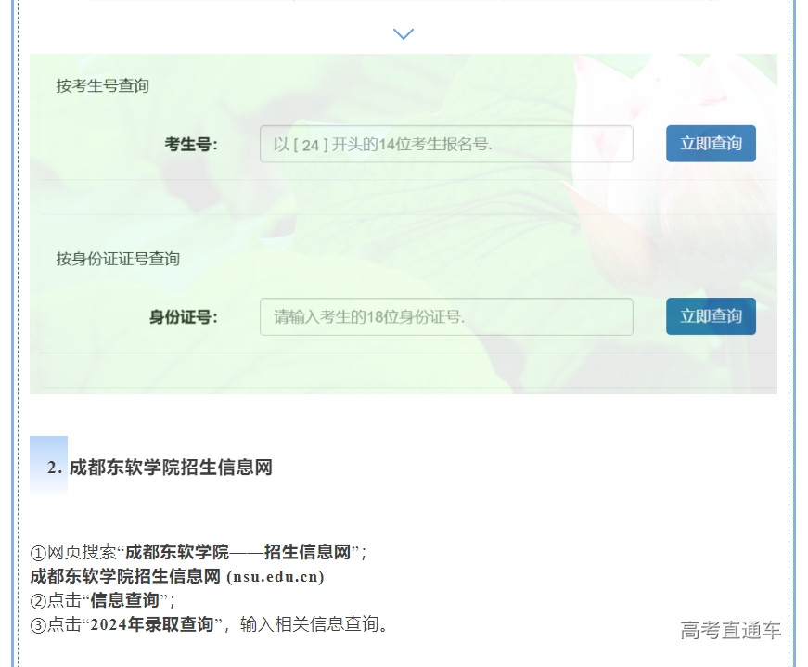Image resolution: width=808 pixels, height=667 pixels.
Task: Click the nsu.edu.cn website address text
Action: click(x=275, y=577)
